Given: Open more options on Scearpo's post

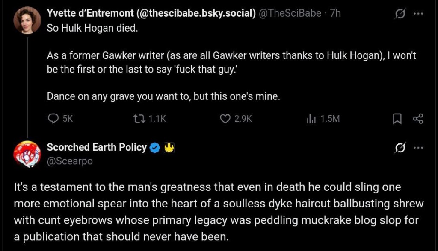Looking at the screenshot, I should pyautogui.click(x=418, y=148).
